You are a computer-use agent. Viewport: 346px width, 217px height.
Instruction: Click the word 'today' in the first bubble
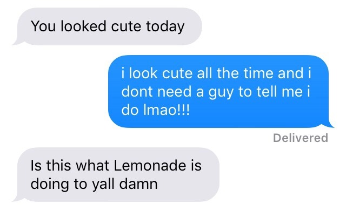[165, 26]
